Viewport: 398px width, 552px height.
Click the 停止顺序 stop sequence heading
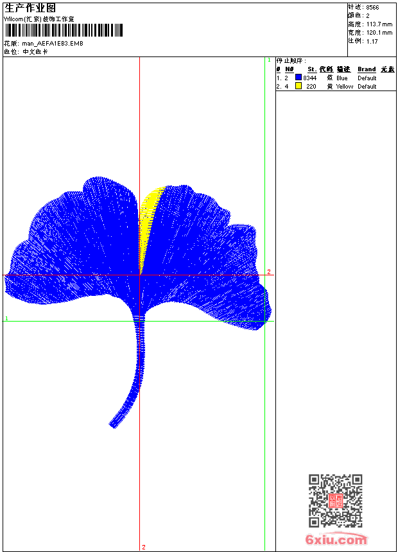(x=291, y=61)
